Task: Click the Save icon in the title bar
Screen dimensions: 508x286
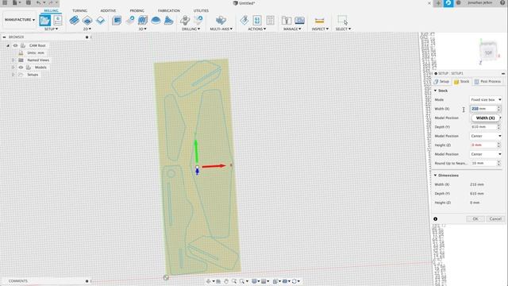Action: (x=29, y=3)
